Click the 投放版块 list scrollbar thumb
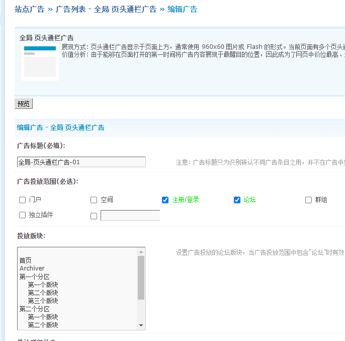 141,278
